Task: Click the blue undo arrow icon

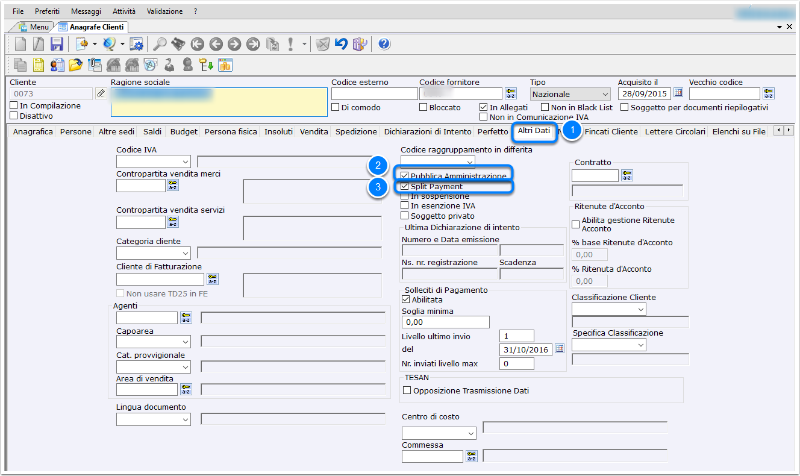Action: (x=342, y=43)
